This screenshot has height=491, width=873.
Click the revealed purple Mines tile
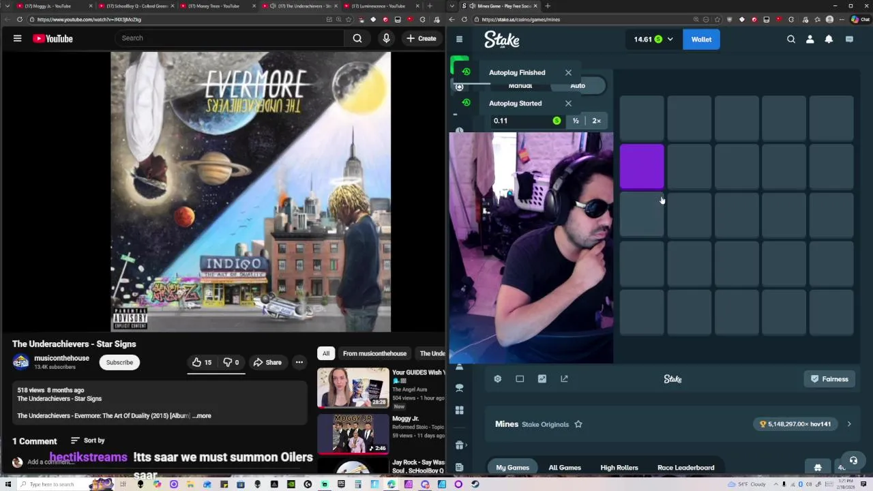(642, 166)
